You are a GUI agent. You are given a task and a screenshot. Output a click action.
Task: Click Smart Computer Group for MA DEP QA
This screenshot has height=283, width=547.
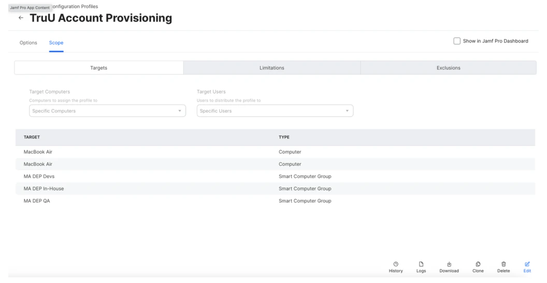coord(305,200)
